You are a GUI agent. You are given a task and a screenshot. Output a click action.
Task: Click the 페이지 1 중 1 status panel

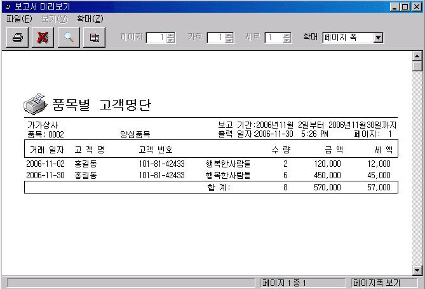(285, 283)
